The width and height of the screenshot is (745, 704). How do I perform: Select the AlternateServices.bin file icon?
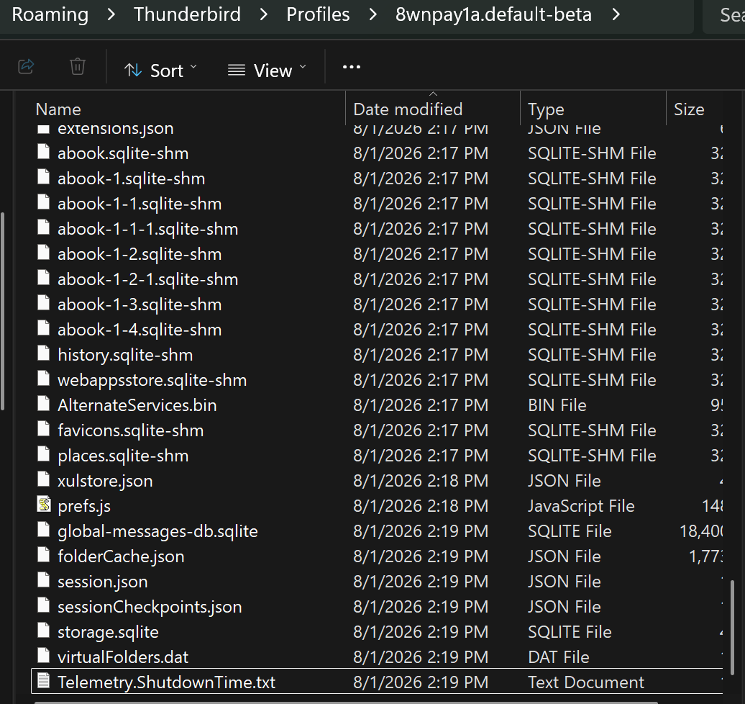(x=44, y=405)
